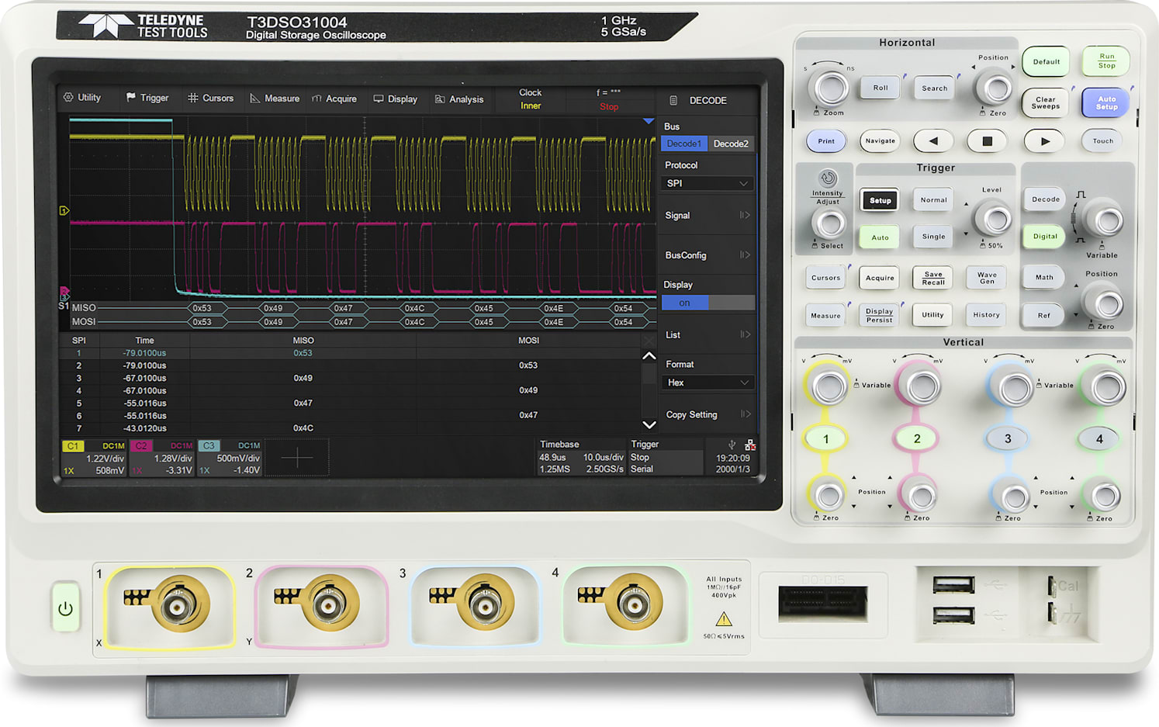This screenshot has width=1159, height=727.
Task: Expand the Copy Setting submenu
Action: point(708,414)
